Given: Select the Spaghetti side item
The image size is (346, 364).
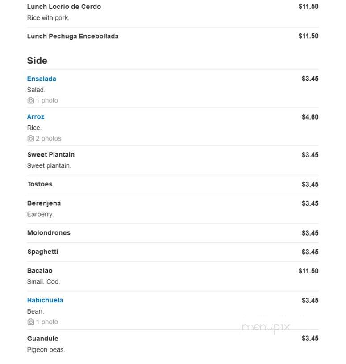Looking at the screenshot, I should (x=42, y=252).
